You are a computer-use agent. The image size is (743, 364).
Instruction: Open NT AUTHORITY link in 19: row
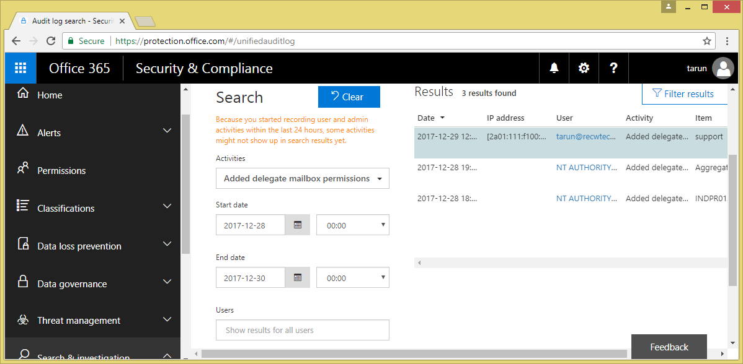tap(586, 167)
